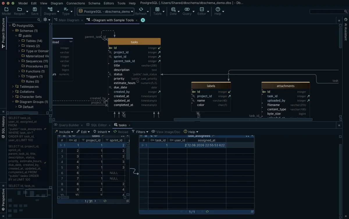Expand the Tablespaces tree node
Viewport: 349px width, 219px height.
(x=13, y=87)
